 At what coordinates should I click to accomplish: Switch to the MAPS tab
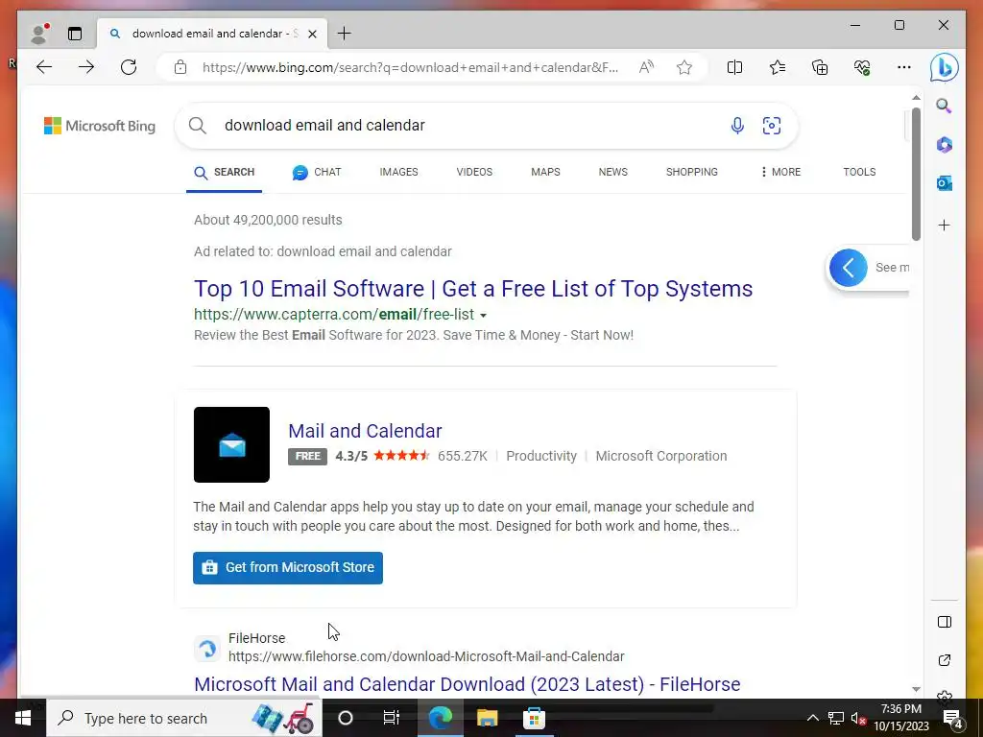point(545,172)
